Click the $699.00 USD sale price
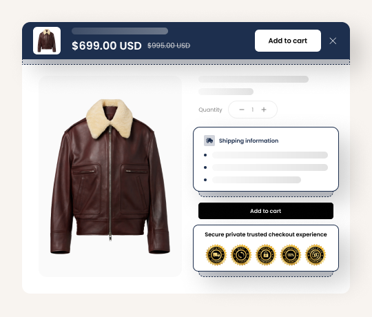The height and width of the screenshot is (317, 372). 107,45
